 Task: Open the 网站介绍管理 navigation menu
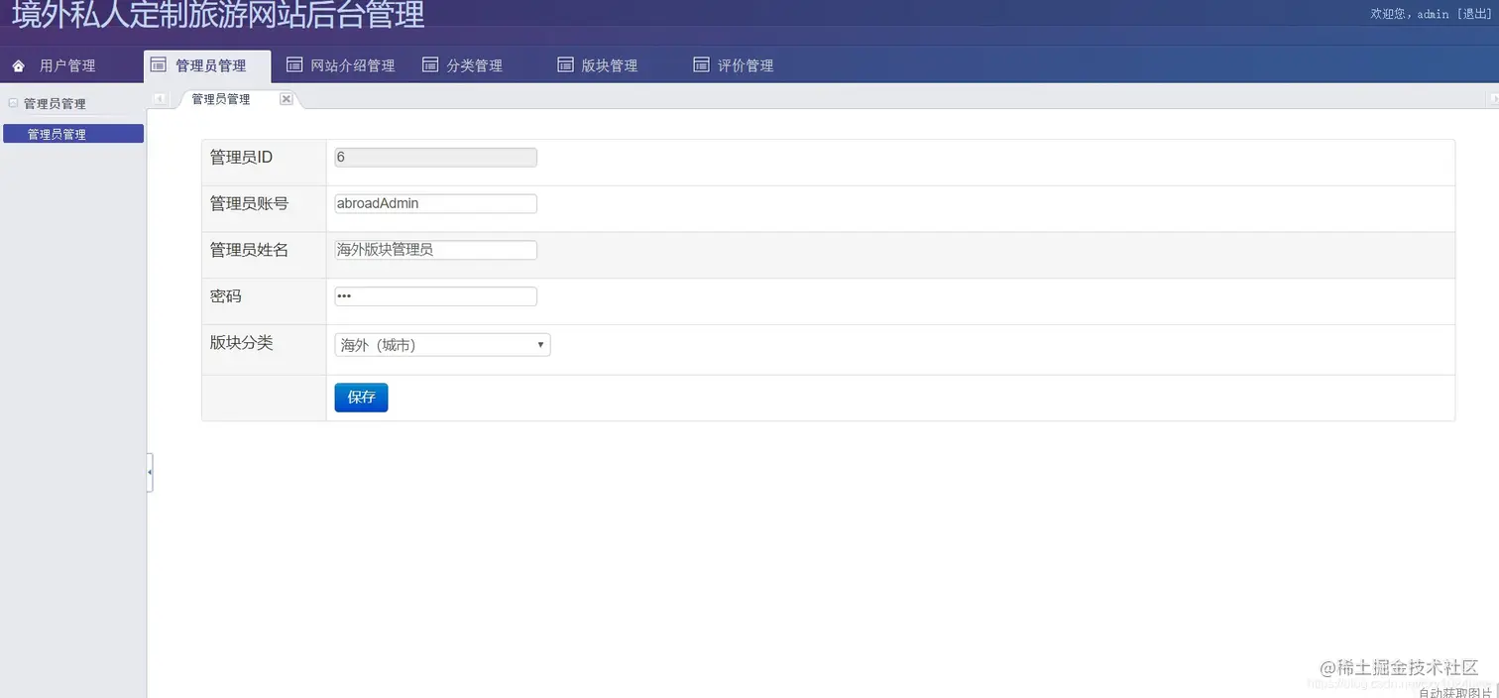[353, 65]
